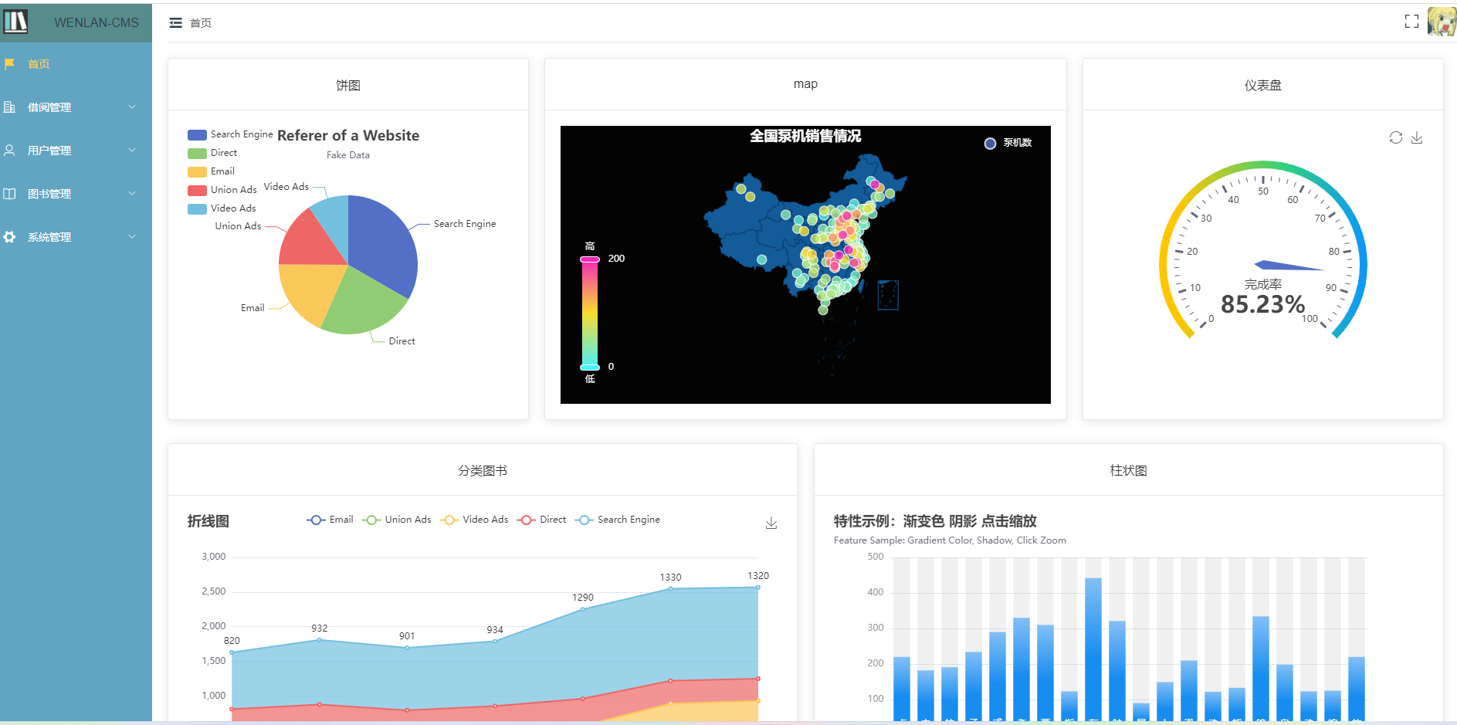Save the line chart as image
This screenshot has width=1457, height=725.
coord(771,523)
